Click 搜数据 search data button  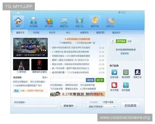[90, 80]
